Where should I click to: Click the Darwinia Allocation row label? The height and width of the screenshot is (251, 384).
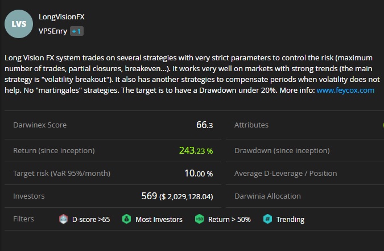(267, 196)
